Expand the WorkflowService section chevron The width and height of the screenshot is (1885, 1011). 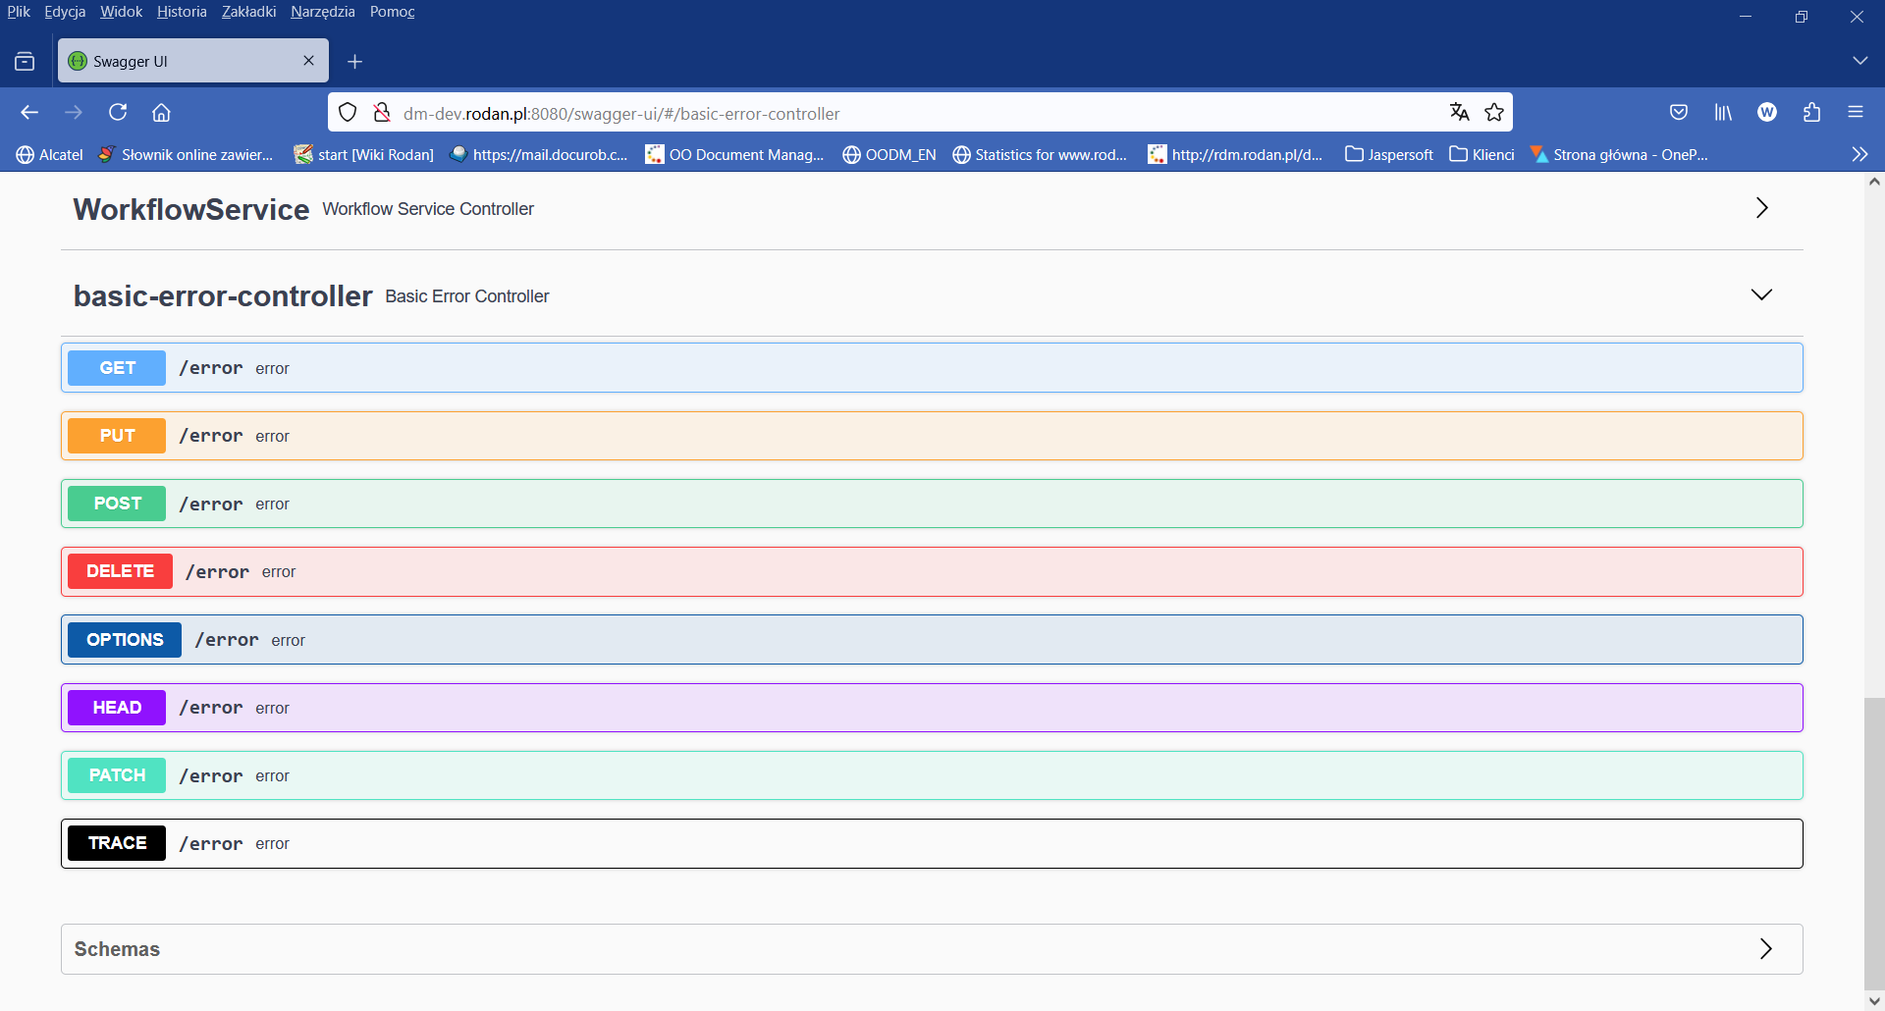click(x=1760, y=207)
